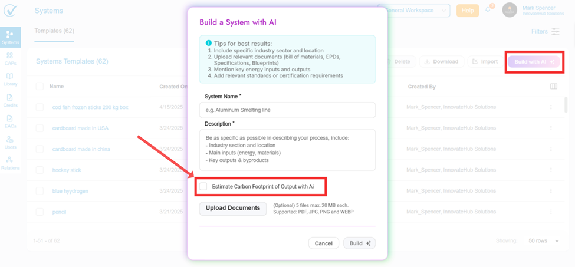This screenshot has width=575, height=267.
Task: Open the EACs sidebar item
Action: (x=10, y=121)
